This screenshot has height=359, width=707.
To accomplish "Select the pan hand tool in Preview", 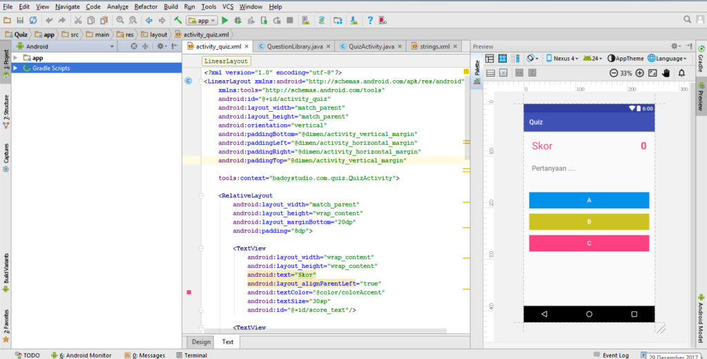I will tap(666, 73).
